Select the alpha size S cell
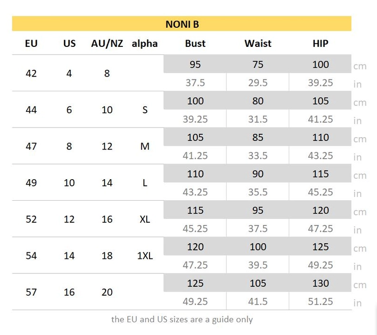Screen dimensions: 377x335 tap(145, 110)
